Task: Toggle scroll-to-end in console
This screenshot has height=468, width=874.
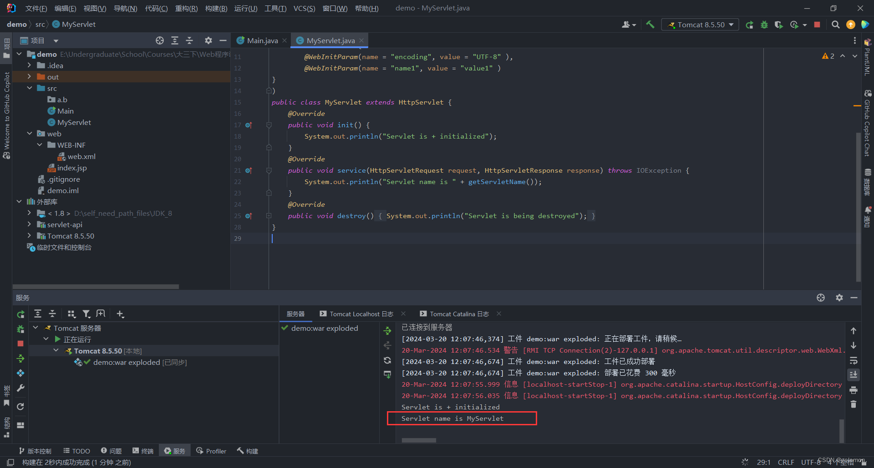Action: [854, 375]
